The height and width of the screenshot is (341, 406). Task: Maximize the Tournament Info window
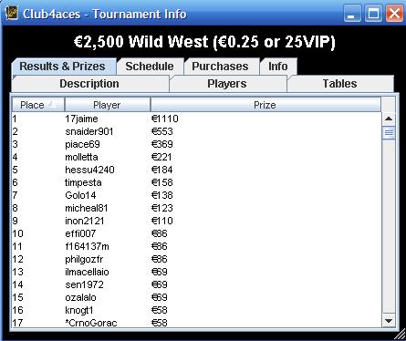373,14
